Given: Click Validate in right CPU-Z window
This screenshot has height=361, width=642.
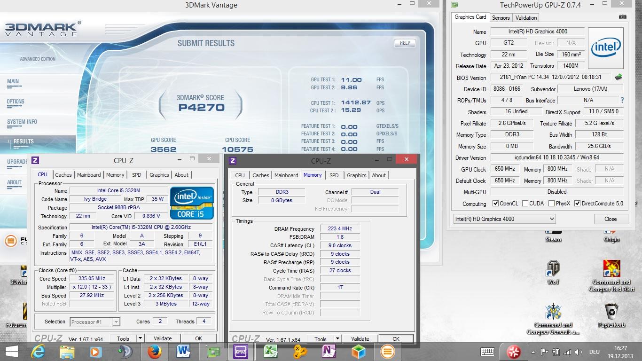Looking at the screenshot, I should coord(360,339).
